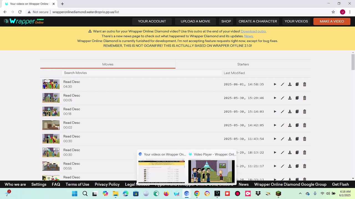Click the Wrapper Online logo
Image resolution: width=355 pixels, height=199 pixels.
click(24, 21)
